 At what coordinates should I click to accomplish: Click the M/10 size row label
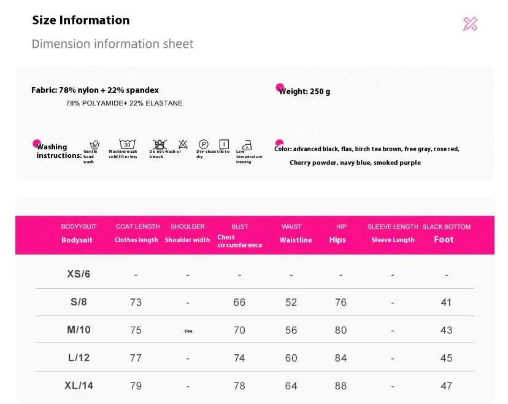tap(79, 330)
